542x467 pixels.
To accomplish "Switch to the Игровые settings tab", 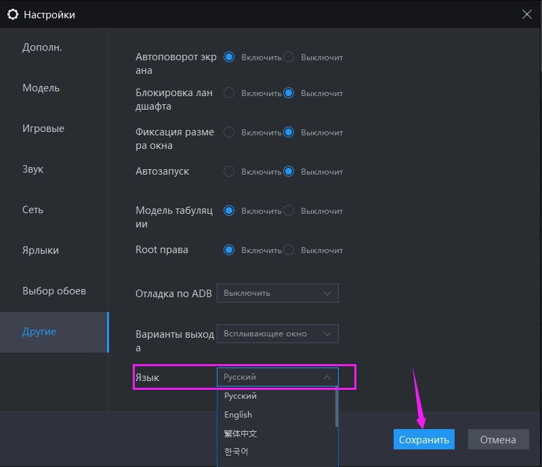I will click(x=43, y=129).
